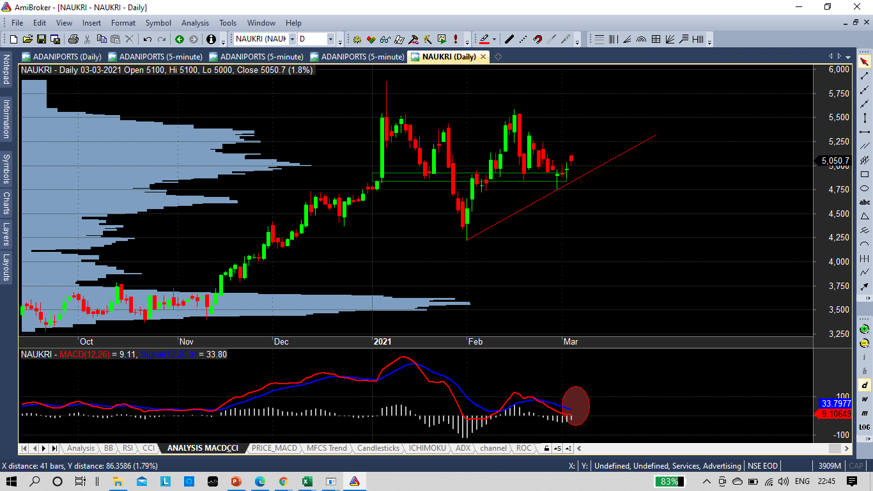Switch to the ICHIMOKU sheet tab
Image resolution: width=873 pixels, height=491 pixels.
pyautogui.click(x=428, y=448)
